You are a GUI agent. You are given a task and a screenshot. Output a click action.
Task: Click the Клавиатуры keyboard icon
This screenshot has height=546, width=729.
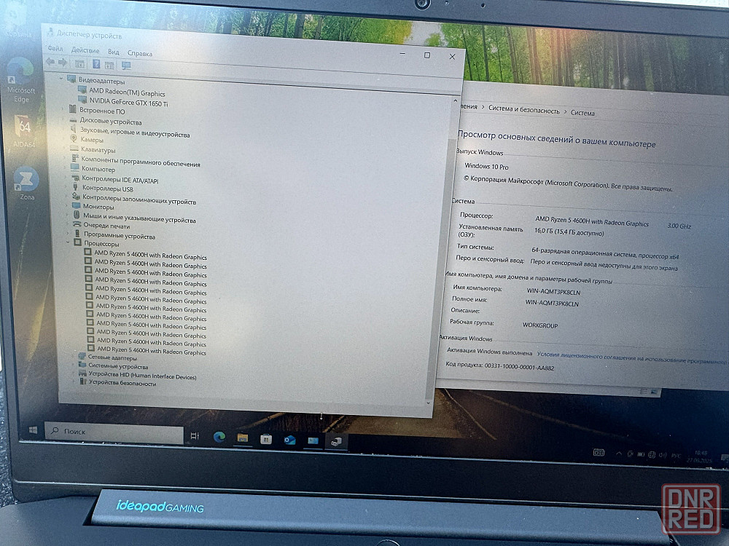tap(74, 149)
